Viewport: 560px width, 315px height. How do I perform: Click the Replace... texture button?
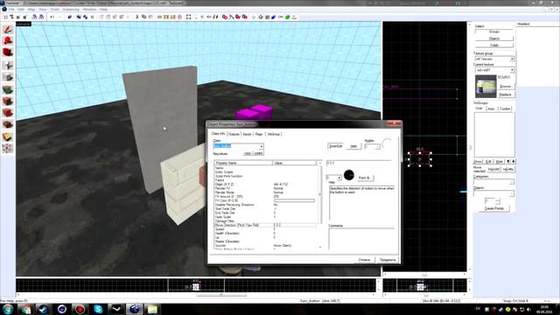pos(506,94)
